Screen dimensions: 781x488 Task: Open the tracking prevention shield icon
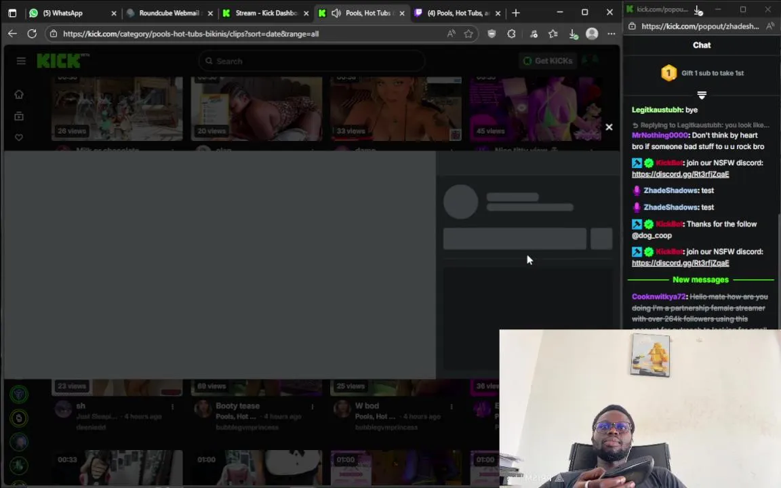492,34
